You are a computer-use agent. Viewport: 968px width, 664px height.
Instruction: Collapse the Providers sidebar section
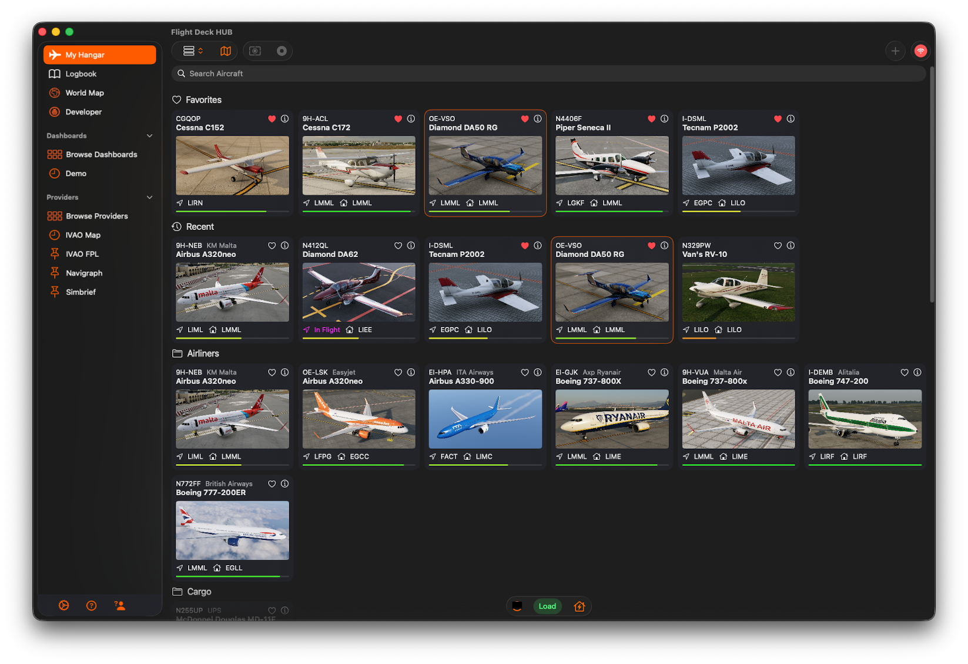149,198
